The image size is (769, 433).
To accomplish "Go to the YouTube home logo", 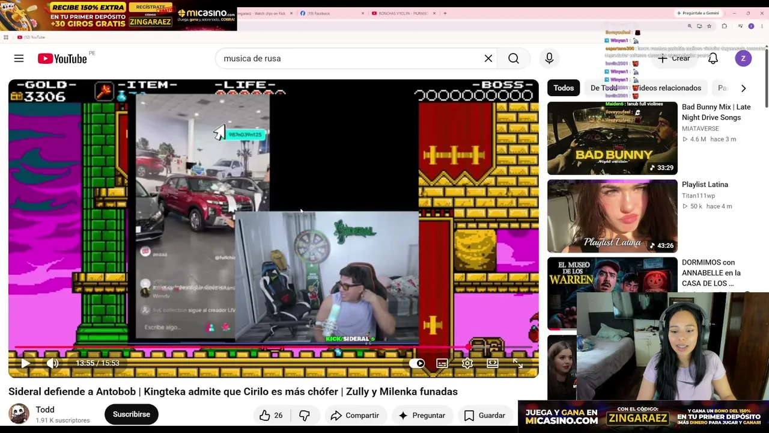I will click(62, 58).
